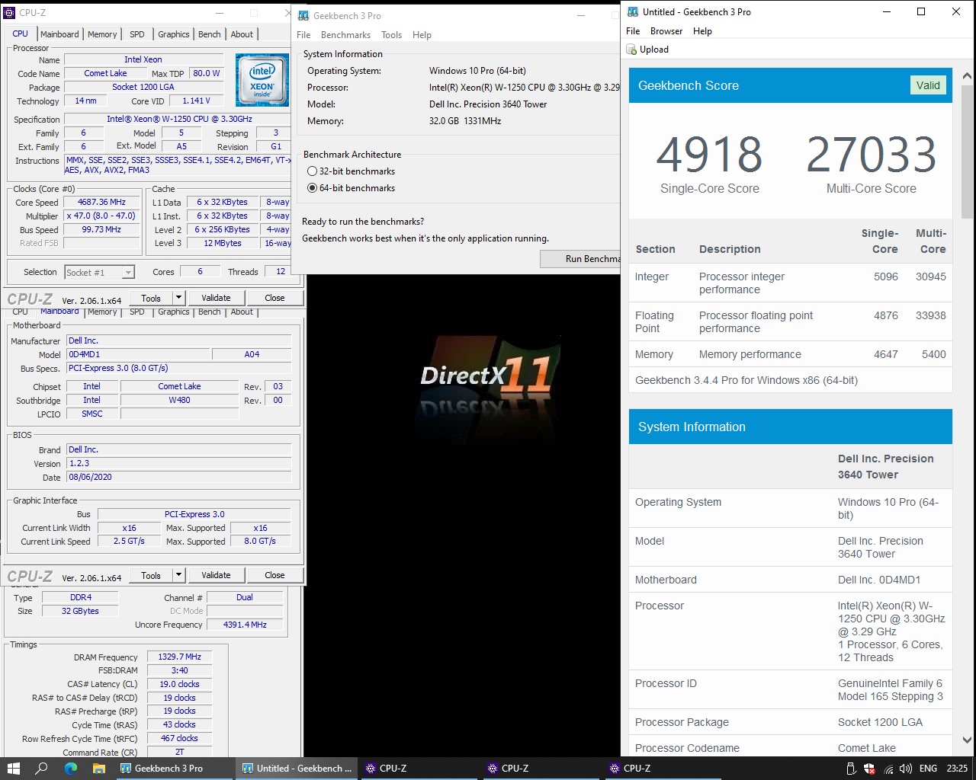Switch to Geekbench 3 Pro taskbar button
Image resolution: width=976 pixels, height=780 pixels.
click(175, 769)
